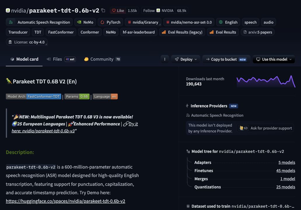
Task: Click the Copy to bucket button
Action: (226, 59)
